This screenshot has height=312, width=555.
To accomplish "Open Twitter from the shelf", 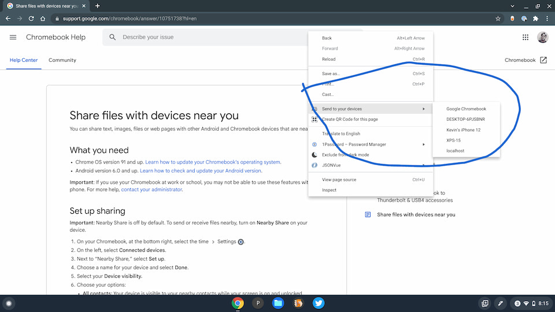I will click(x=319, y=303).
